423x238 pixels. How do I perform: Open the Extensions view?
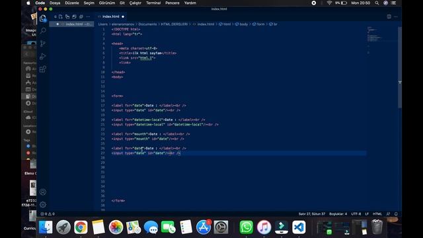coord(43,69)
